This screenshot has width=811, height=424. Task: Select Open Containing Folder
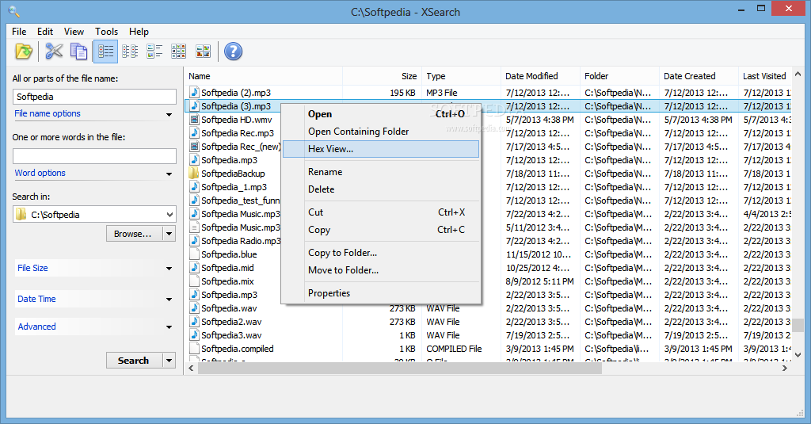[381, 132]
